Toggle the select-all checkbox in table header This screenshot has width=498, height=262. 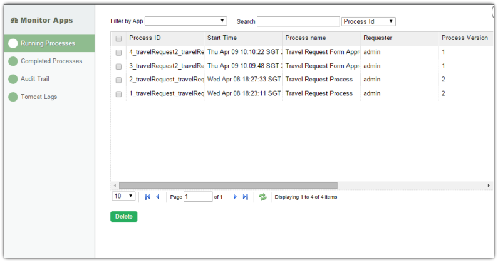(x=119, y=38)
